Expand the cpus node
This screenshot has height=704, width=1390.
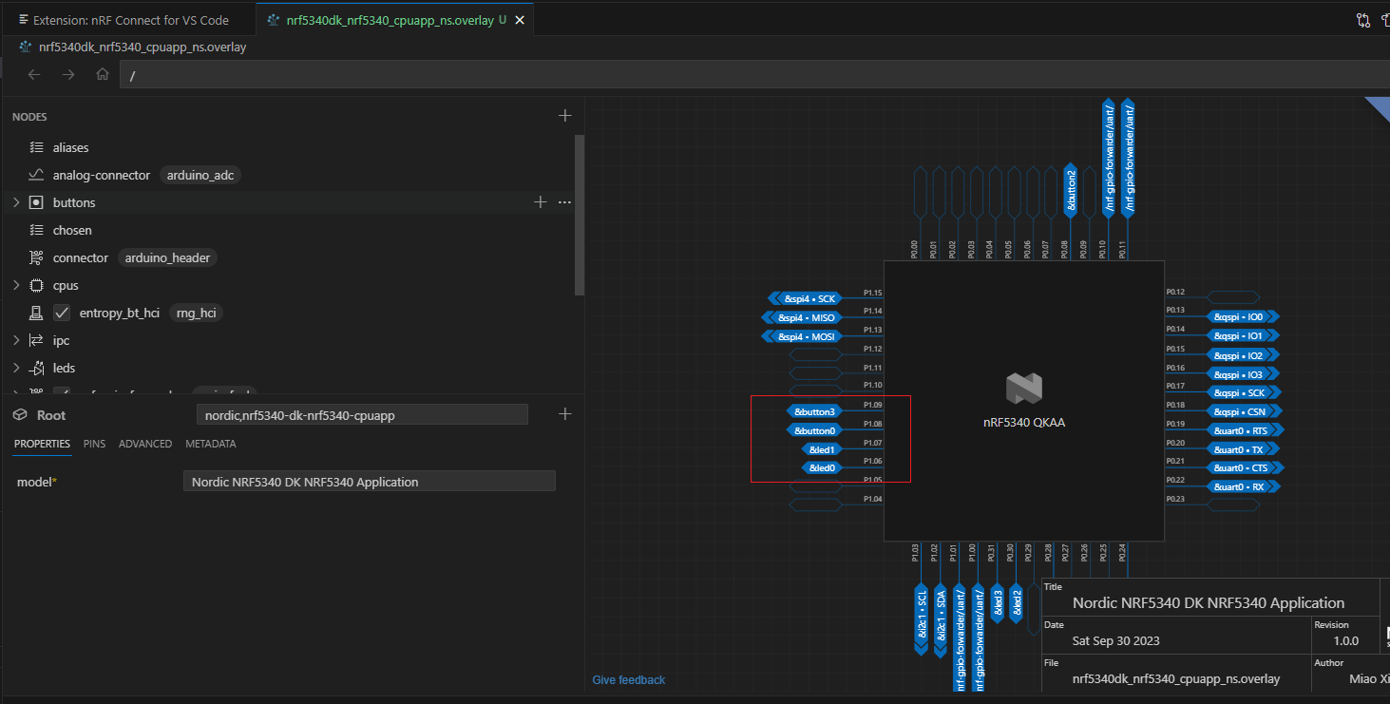[16, 286]
